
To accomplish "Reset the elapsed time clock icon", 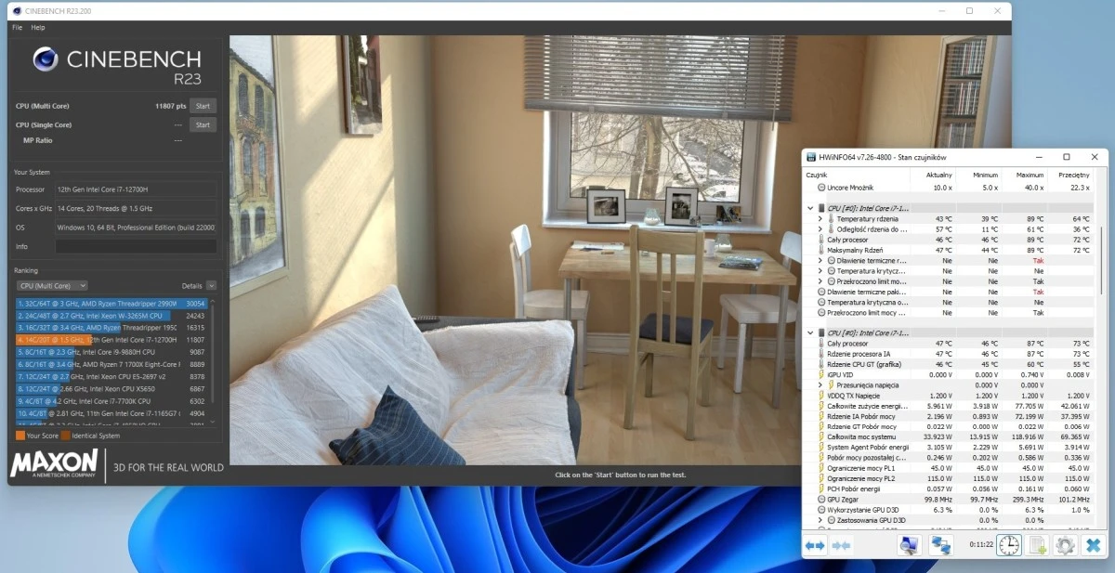I will 1007,546.
